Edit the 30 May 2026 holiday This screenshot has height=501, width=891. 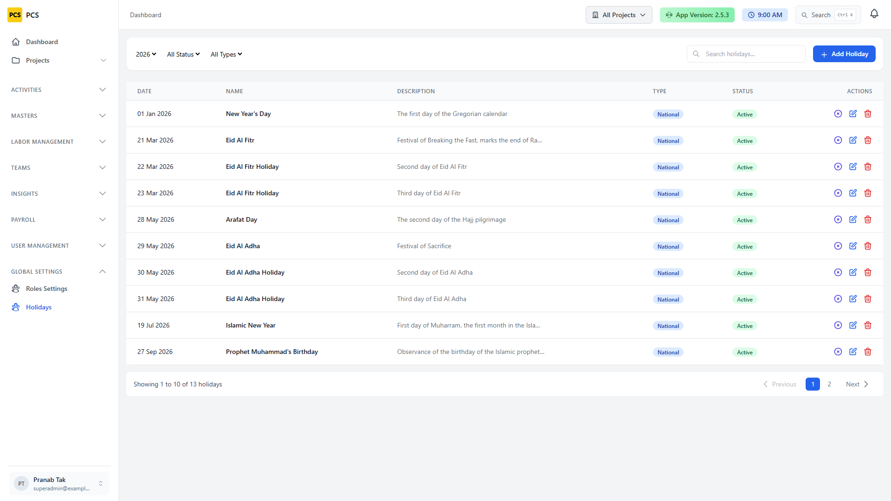tap(853, 272)
